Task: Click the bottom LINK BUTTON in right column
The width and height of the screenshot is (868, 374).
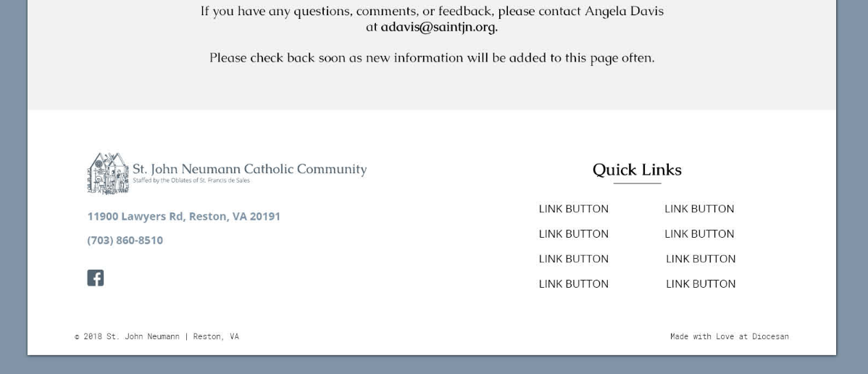Action: 701,284
